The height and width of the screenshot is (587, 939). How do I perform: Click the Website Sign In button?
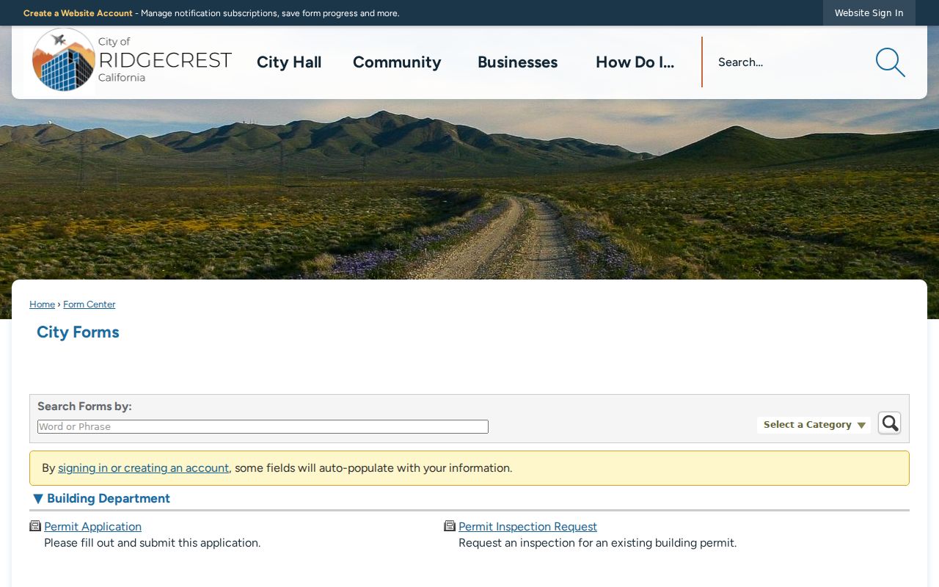tap(869, 13)
